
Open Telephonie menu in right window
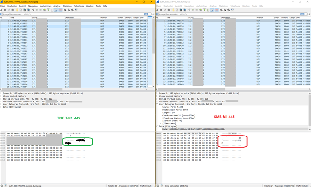coord(235,6)
